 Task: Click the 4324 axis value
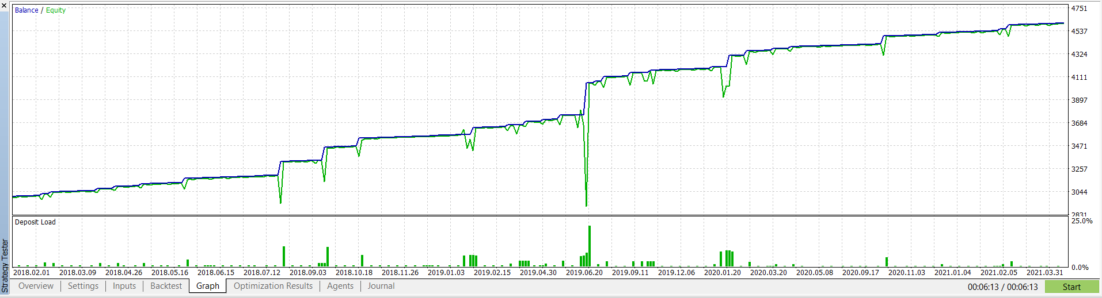click(1079, 55)
